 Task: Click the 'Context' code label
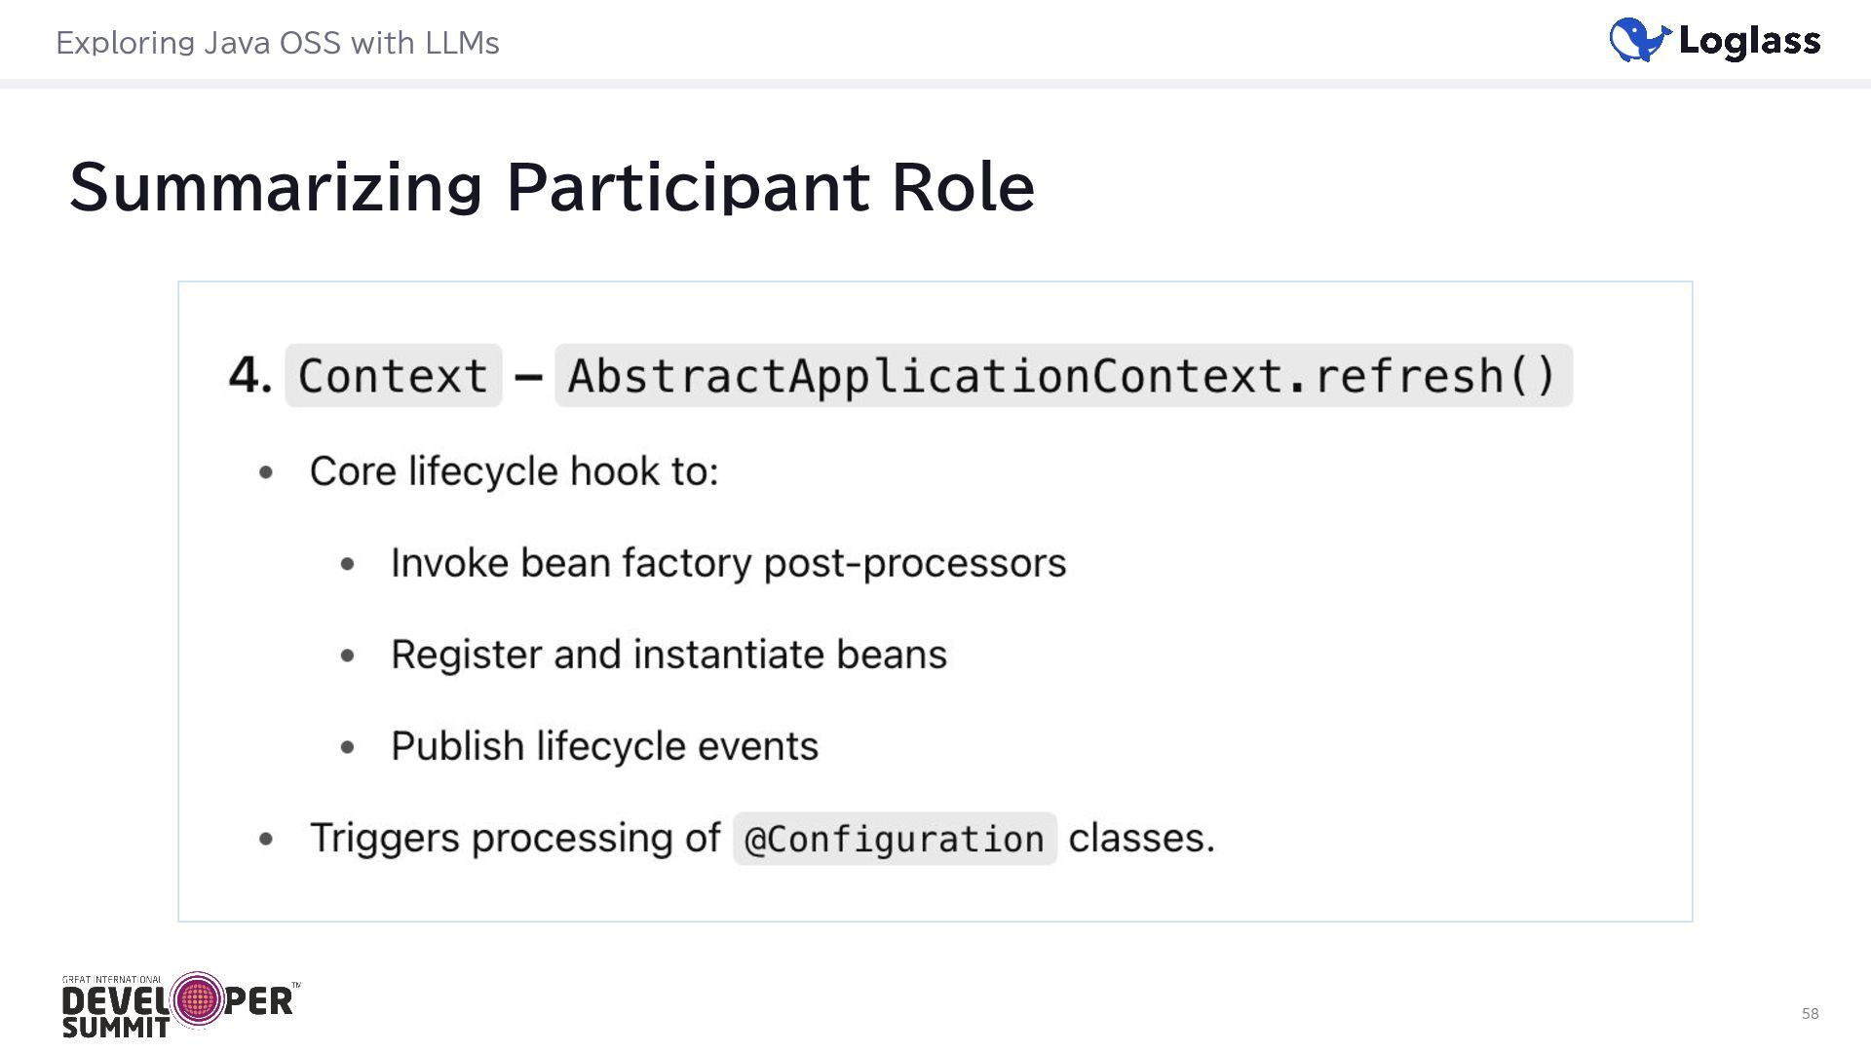[393, 376]
